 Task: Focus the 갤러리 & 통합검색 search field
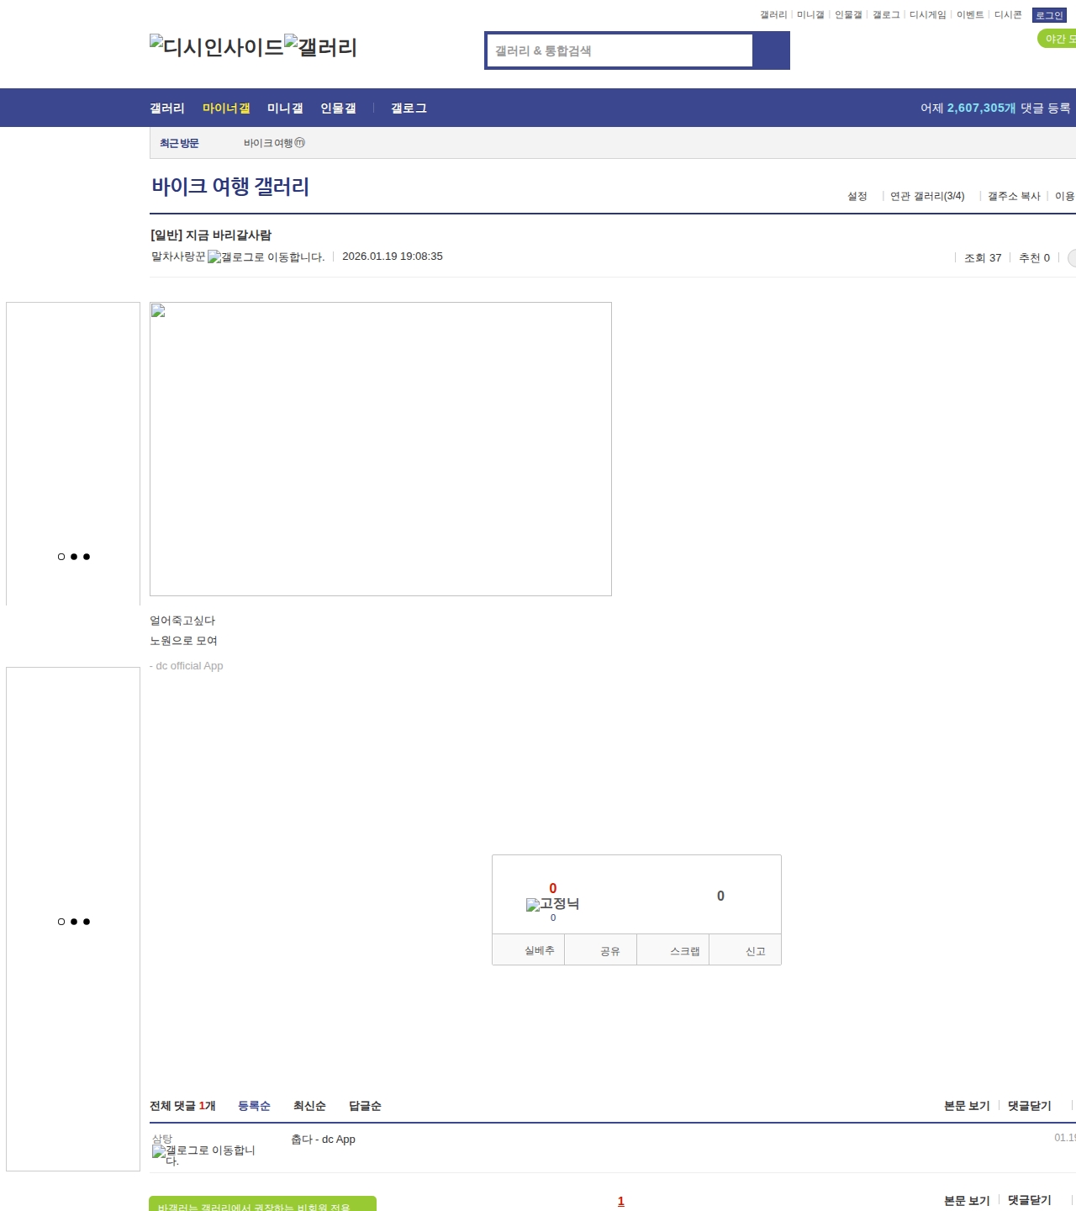click(x=620, y=50)
